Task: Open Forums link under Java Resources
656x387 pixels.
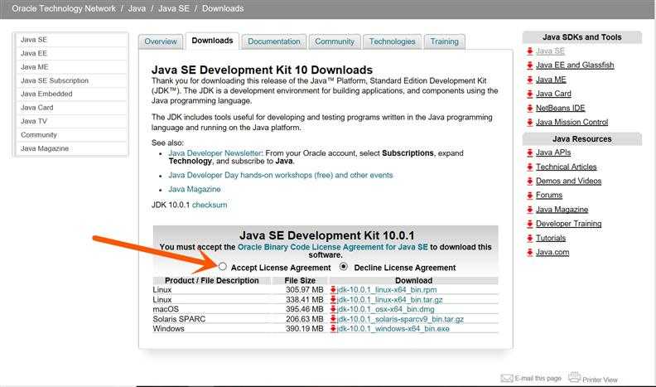Action: coord(549,196)
